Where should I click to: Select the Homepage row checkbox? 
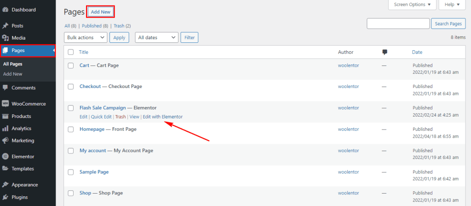pos(71,129)
